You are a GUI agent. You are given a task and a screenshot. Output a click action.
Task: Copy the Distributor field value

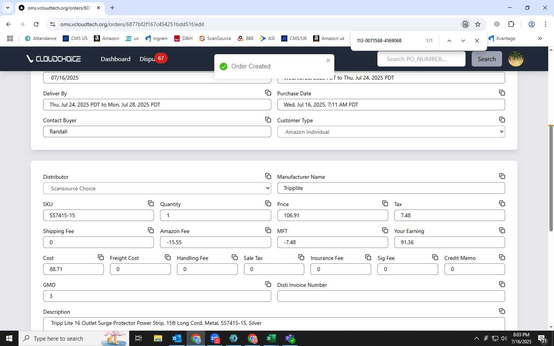[268, 176]
